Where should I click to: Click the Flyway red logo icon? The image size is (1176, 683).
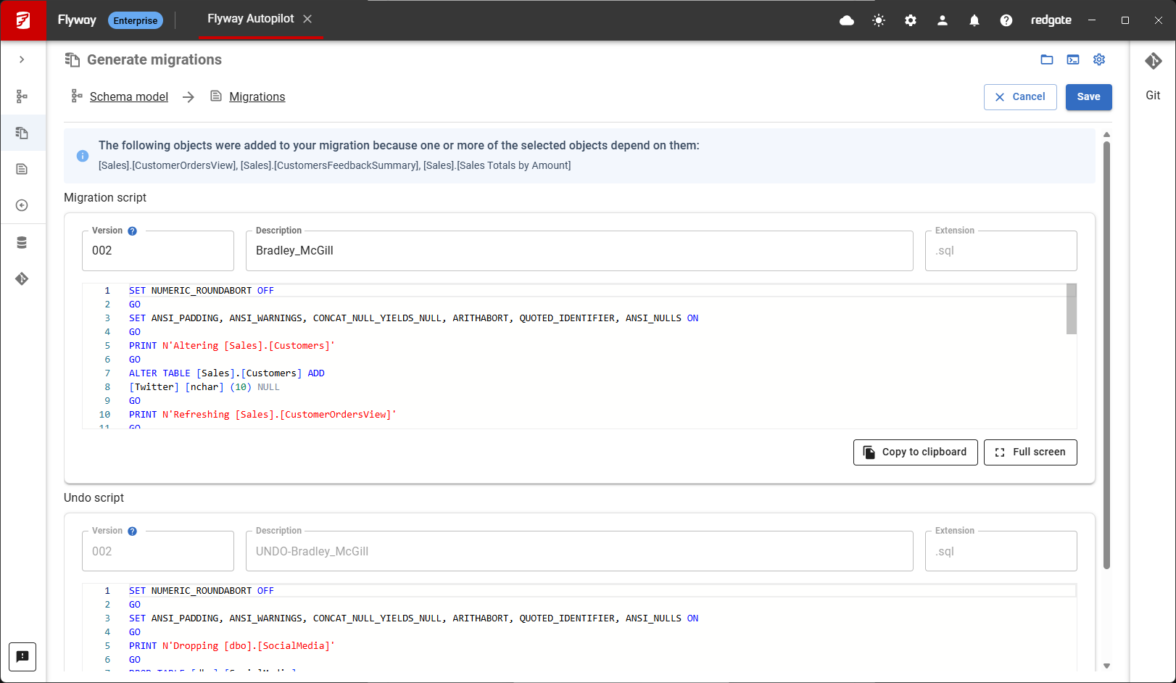coord(23,20)
